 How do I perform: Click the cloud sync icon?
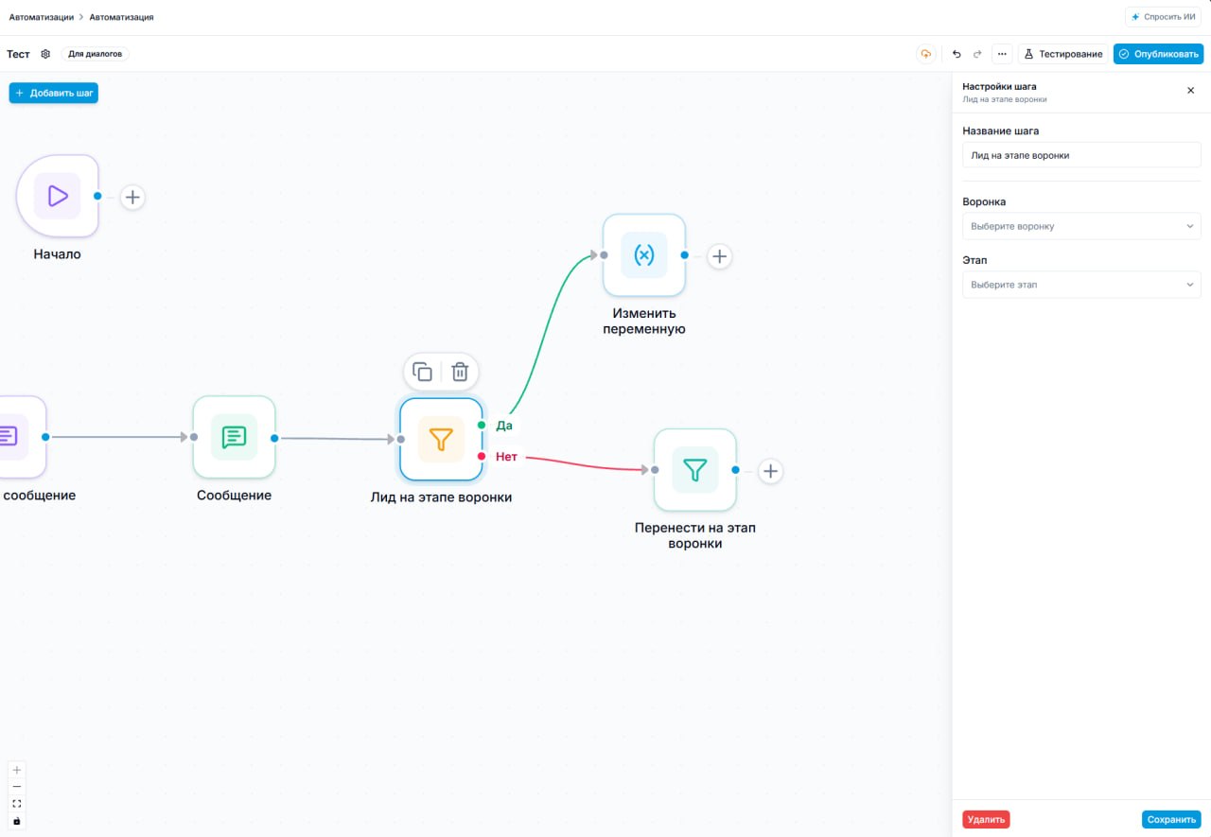925,54
